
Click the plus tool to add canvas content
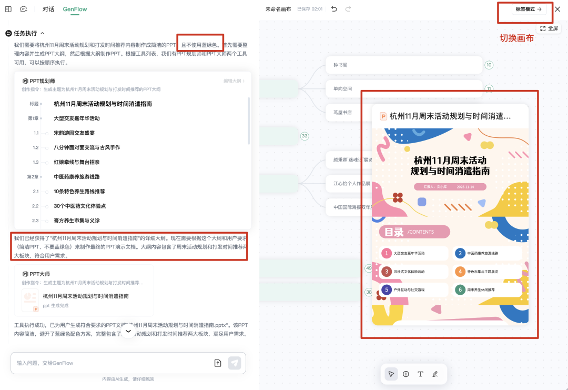[x=405, y=374]
